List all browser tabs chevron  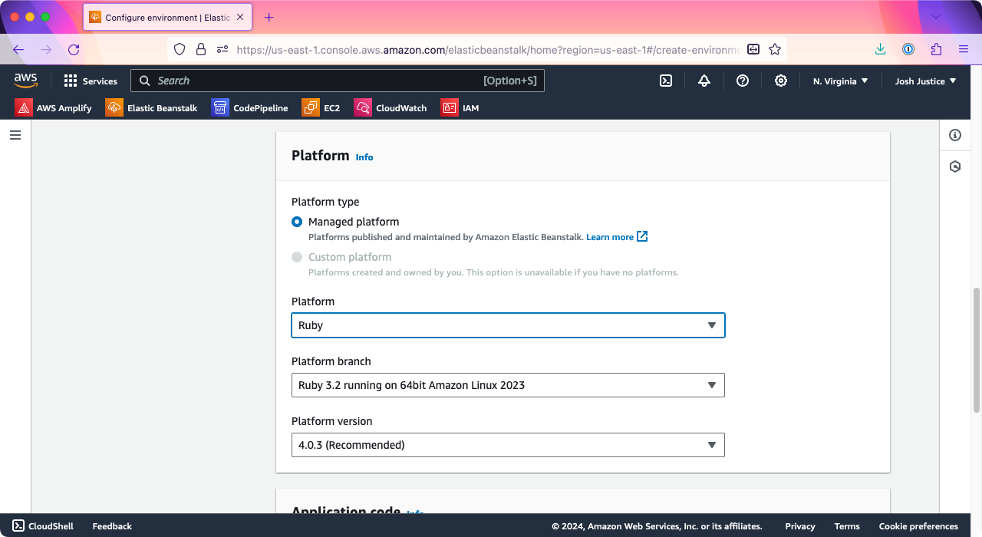[x=936, y=17]
